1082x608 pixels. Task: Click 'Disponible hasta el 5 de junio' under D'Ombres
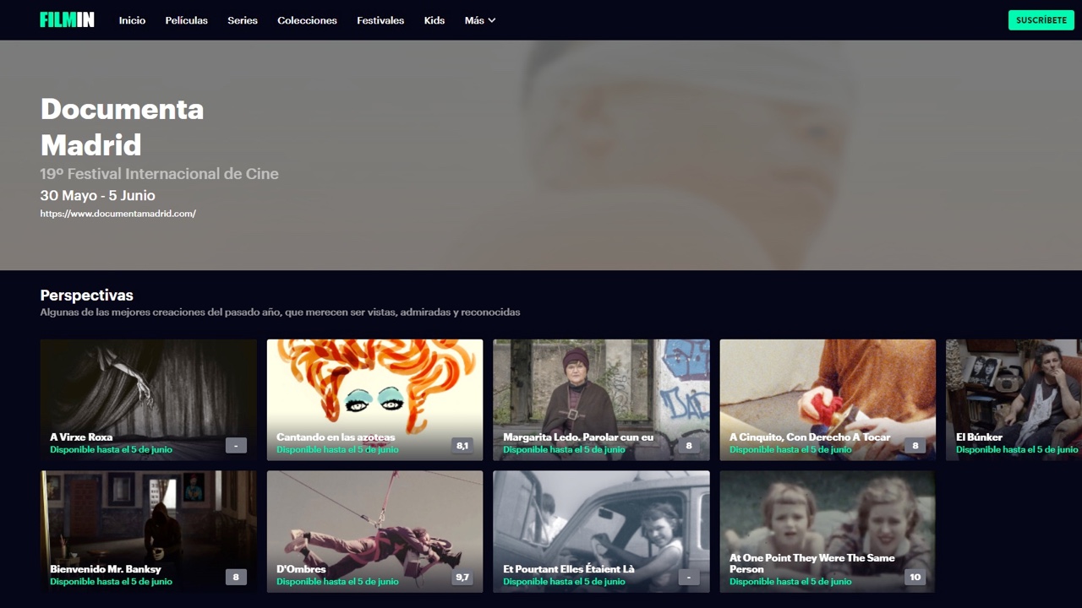click(337, 582)
